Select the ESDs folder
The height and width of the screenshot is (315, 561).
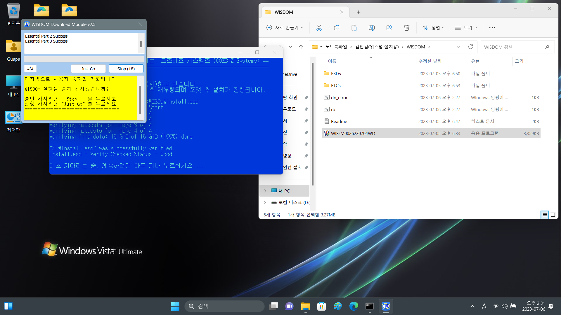(431, 73)
